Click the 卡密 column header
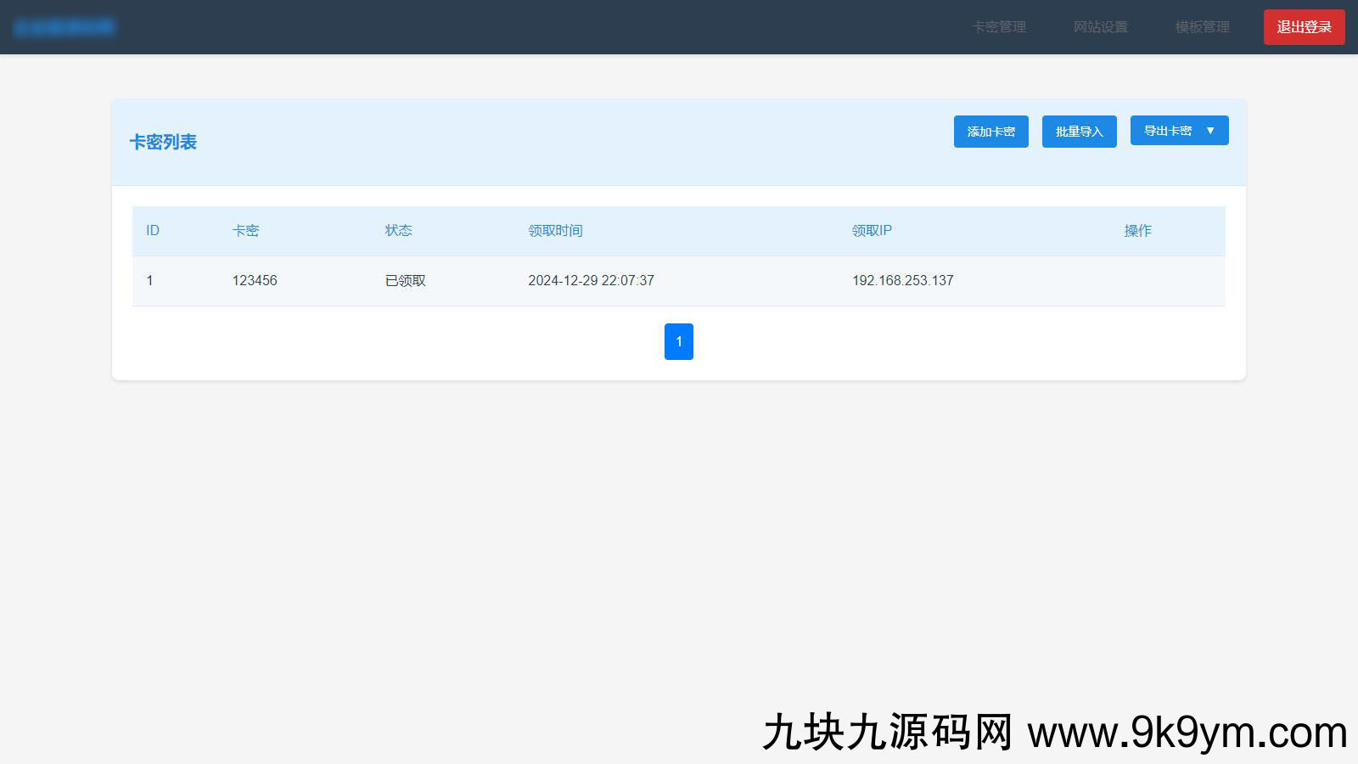 point(245,231)
